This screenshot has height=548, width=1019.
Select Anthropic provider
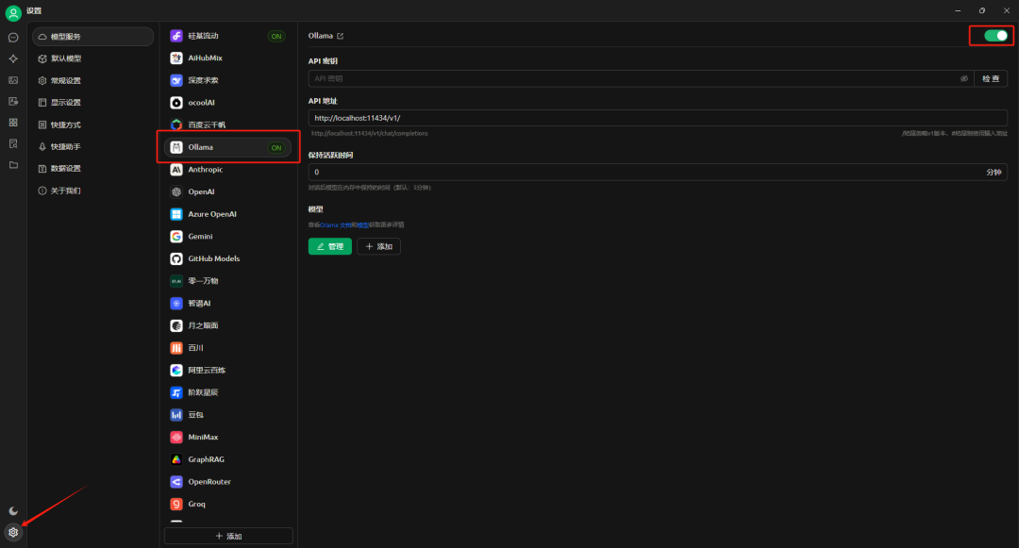tap(227, 170)
